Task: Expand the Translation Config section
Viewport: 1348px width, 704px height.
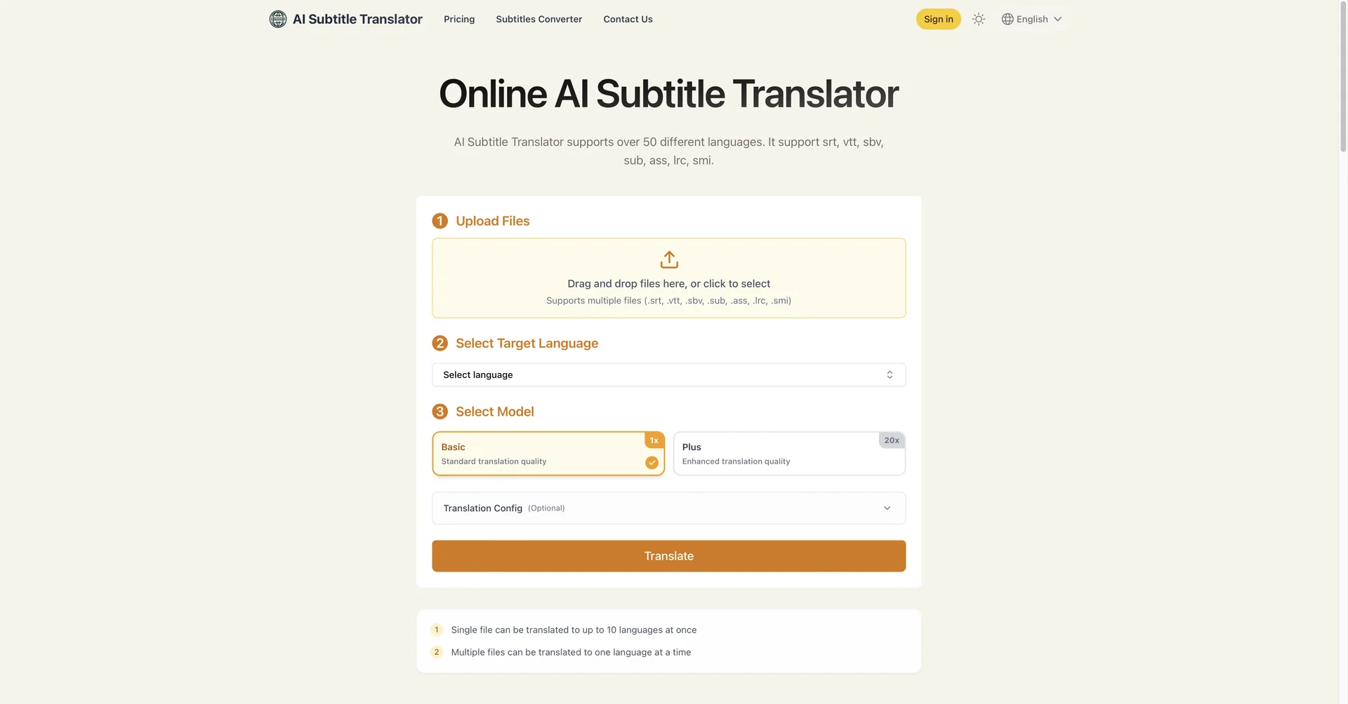Action: click(x=668, y=508)
